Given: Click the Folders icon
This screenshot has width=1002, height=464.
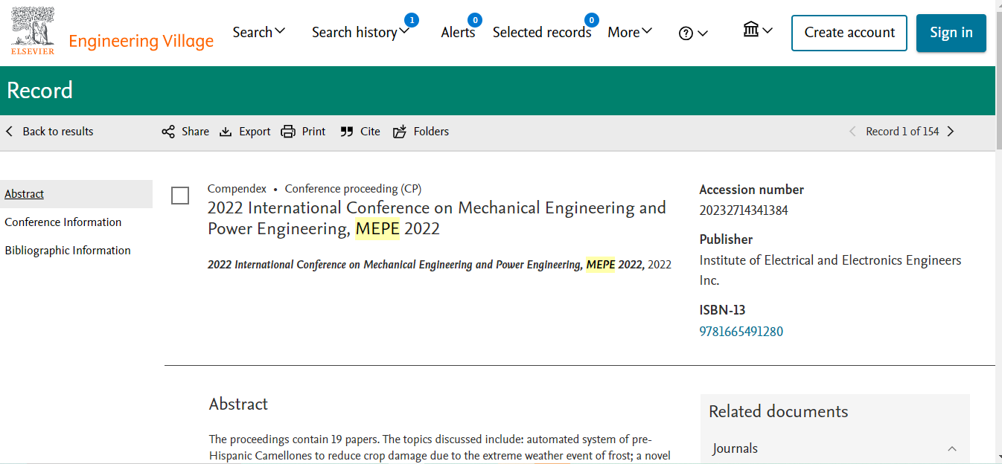Looking at the screenshot, I should point(400,132).
